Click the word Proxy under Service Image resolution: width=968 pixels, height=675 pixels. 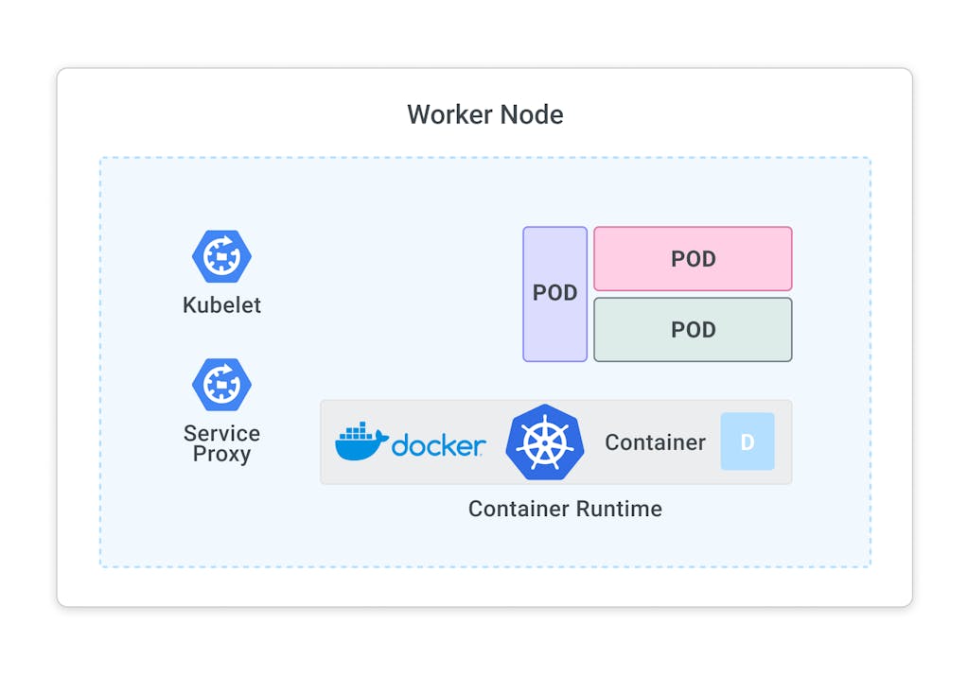coord(221,455)
